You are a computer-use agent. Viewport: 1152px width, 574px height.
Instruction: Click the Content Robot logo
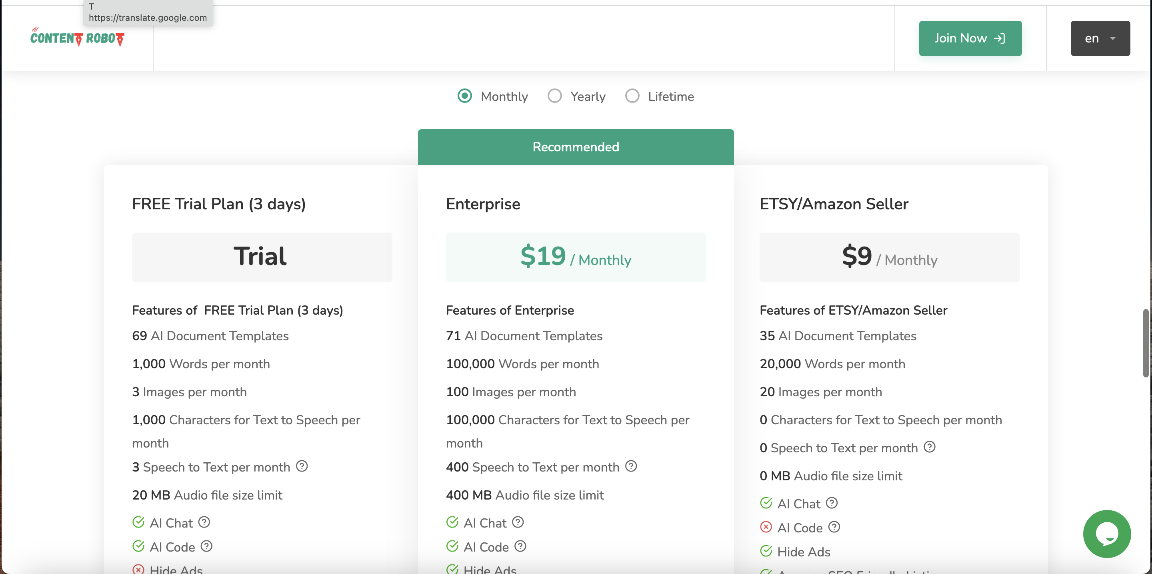pos(77,38)
